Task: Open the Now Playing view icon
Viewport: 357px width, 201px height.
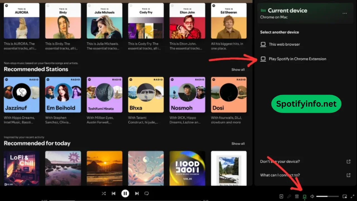Action: point(281,197)
